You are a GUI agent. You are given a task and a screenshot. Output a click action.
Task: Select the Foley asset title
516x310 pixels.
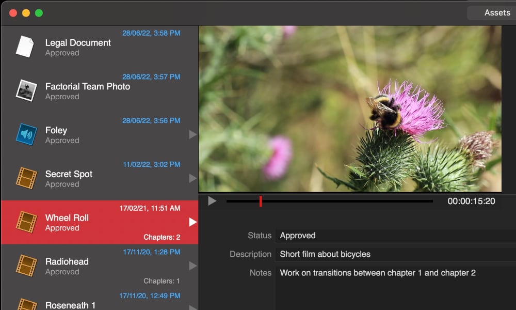pyautogui.click(x=56, y=130)
